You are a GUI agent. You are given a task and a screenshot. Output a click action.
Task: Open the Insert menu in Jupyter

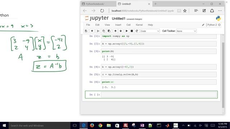click(118, 25)
